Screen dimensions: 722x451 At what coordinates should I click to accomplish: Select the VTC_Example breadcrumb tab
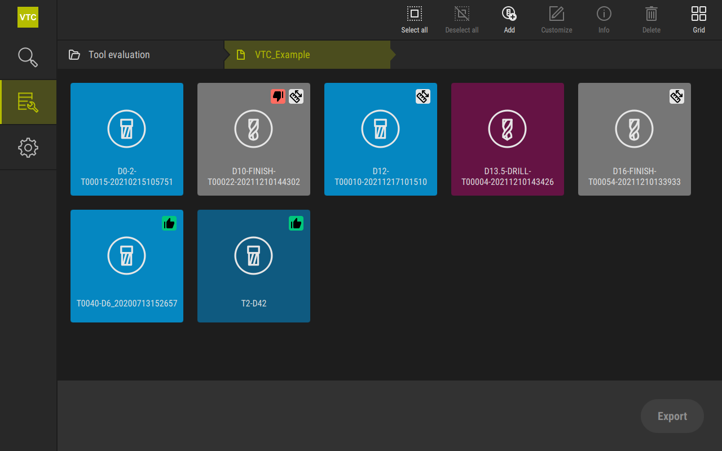[x=282, y=55]
